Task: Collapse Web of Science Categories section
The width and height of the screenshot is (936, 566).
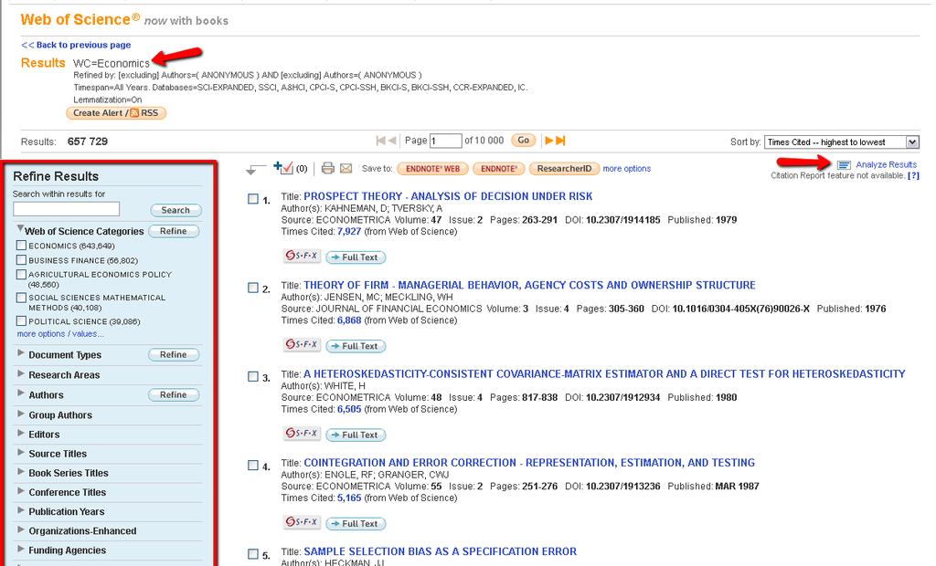Action: coord(20,228)
